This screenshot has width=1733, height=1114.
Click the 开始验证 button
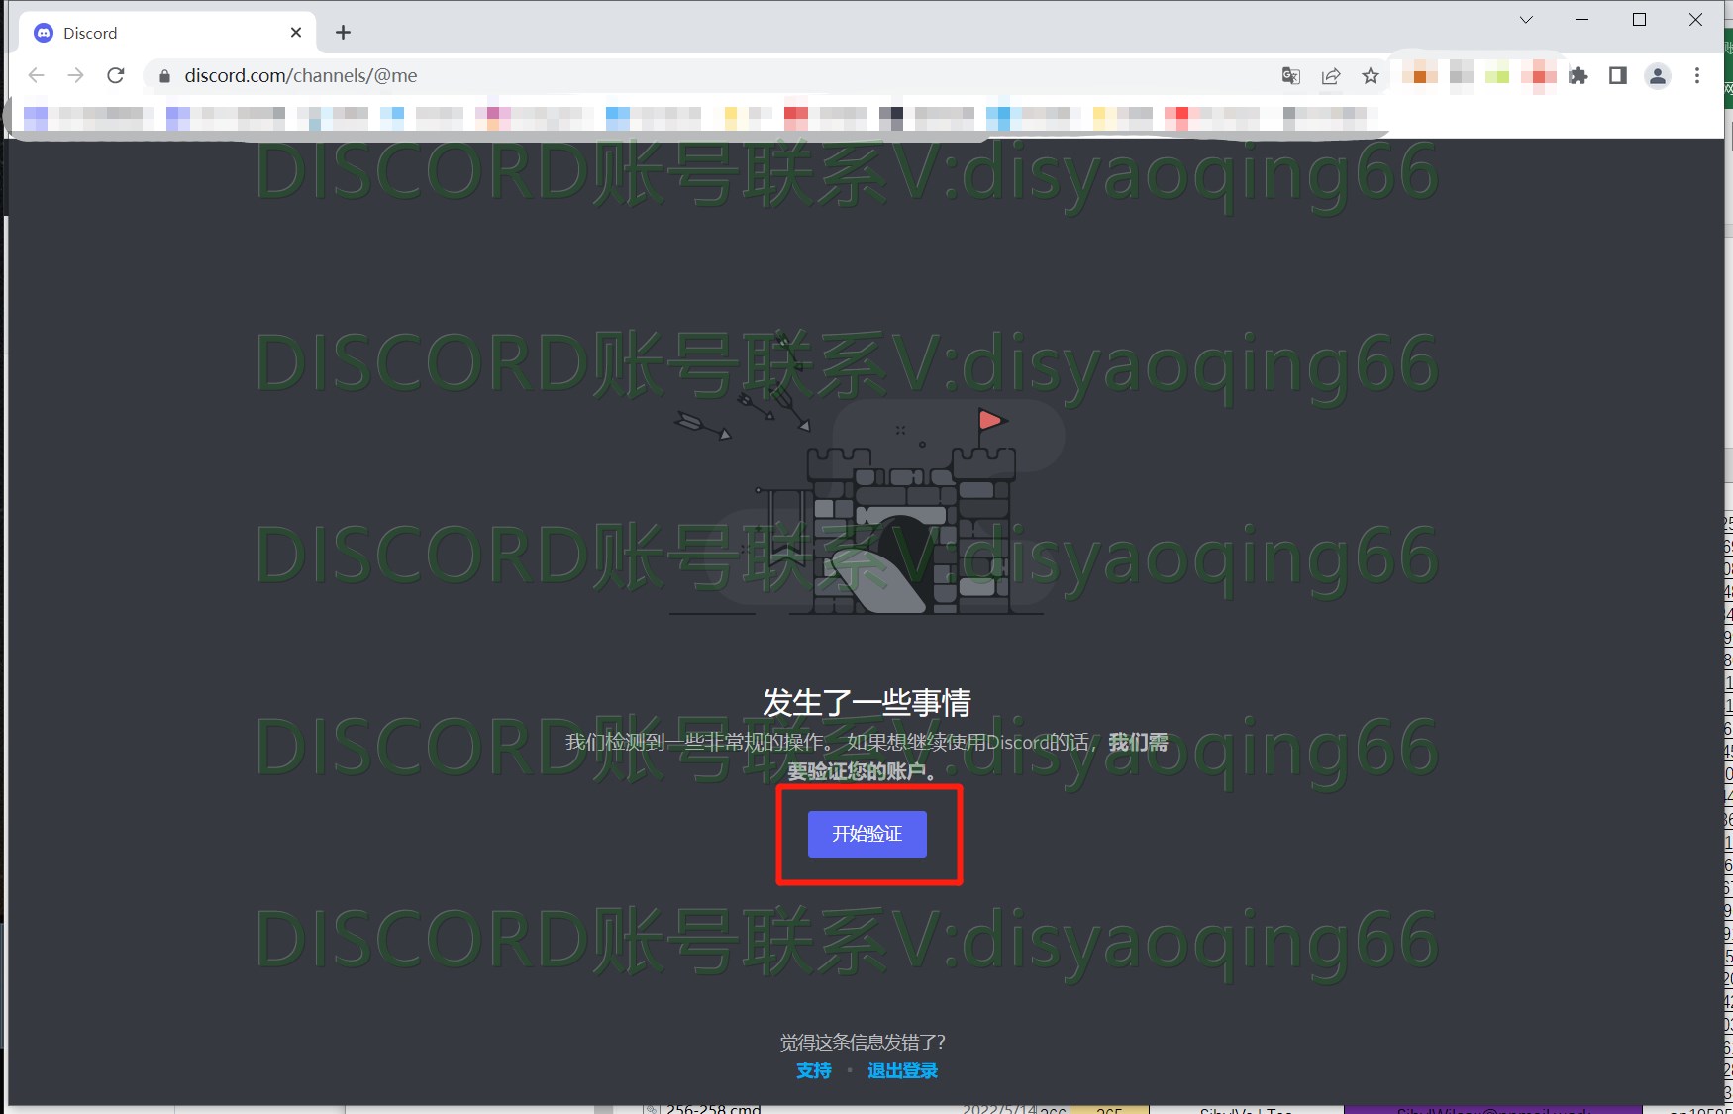(866, 834)
